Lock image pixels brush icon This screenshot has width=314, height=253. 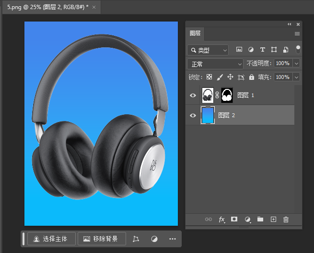tap(220, 77)
